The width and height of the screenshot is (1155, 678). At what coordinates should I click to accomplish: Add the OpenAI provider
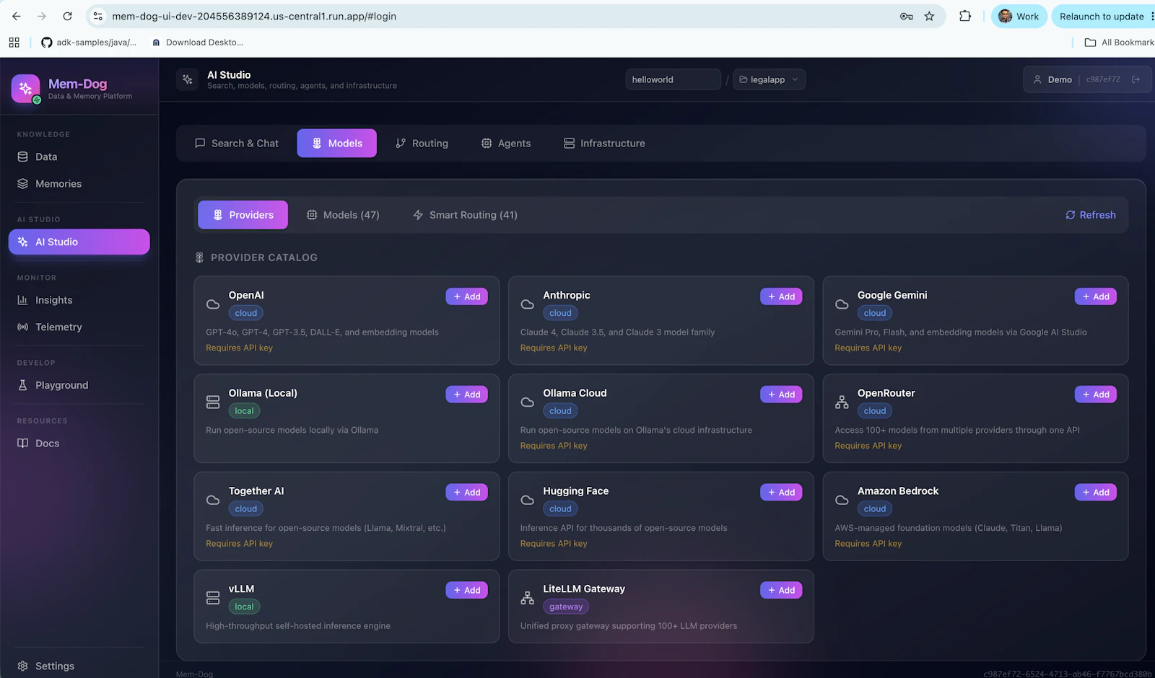coord(467,296)
